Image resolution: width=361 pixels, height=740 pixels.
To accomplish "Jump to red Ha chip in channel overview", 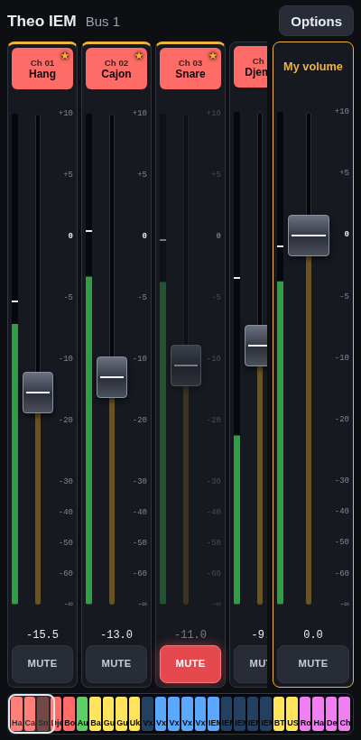I will (16, 714).
